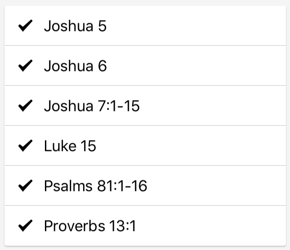The image size is (290, 250).
Task: Click the checkmark next to Proverbs 13:1
Action: [25, 226]
